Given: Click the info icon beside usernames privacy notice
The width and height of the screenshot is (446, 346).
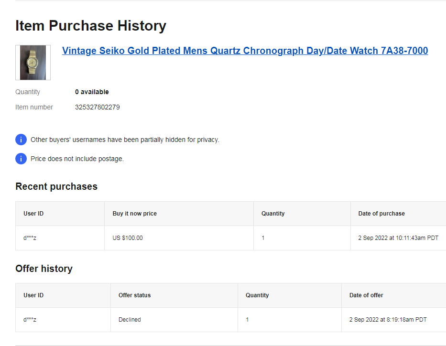Looking at the screenshot, I should click(21, 140).
